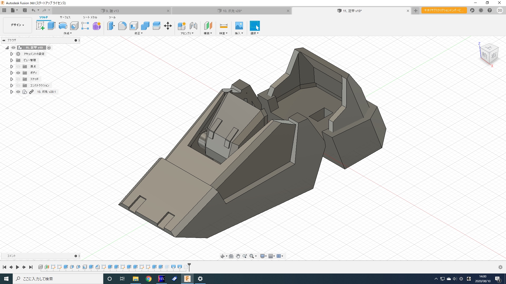Screen dimensions: 506x284
Task: Click the Joint tool icon
Action: pos(193,26)
